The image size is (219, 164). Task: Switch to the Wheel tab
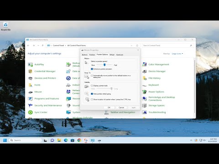point(112,55)
